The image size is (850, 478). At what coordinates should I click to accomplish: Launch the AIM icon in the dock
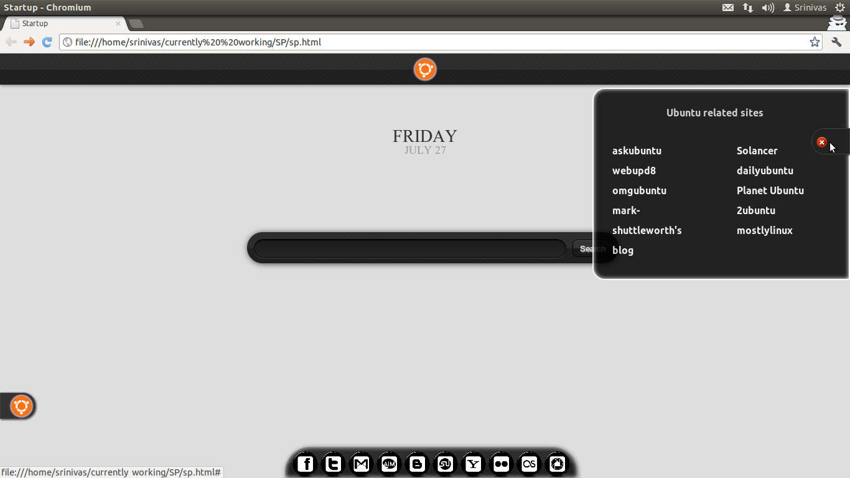pyautogui.click(x=389, y=464)
